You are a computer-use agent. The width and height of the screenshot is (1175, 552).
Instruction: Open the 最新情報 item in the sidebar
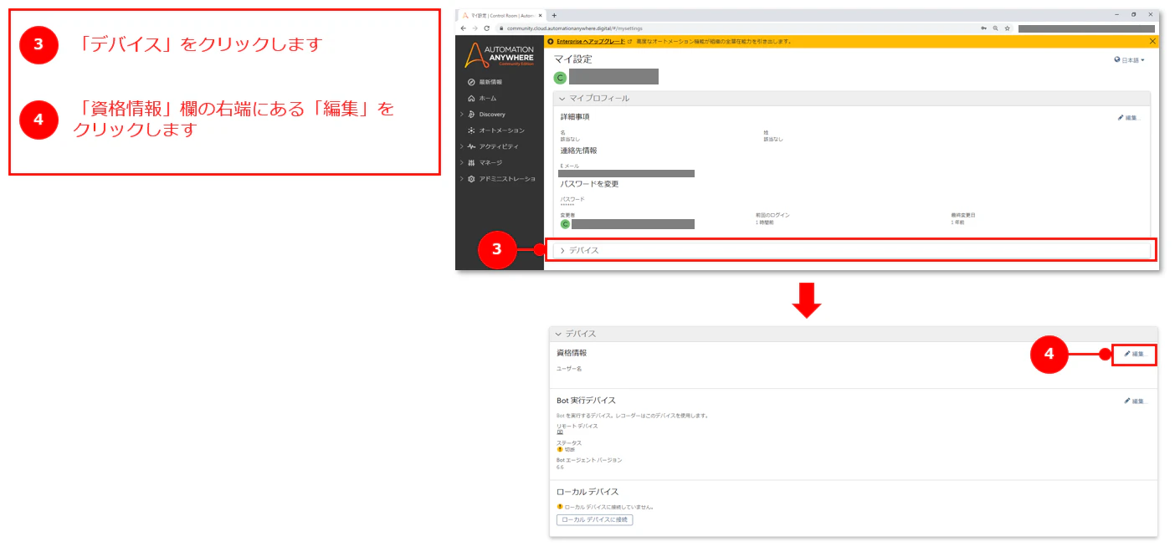(x=485, y=82)
